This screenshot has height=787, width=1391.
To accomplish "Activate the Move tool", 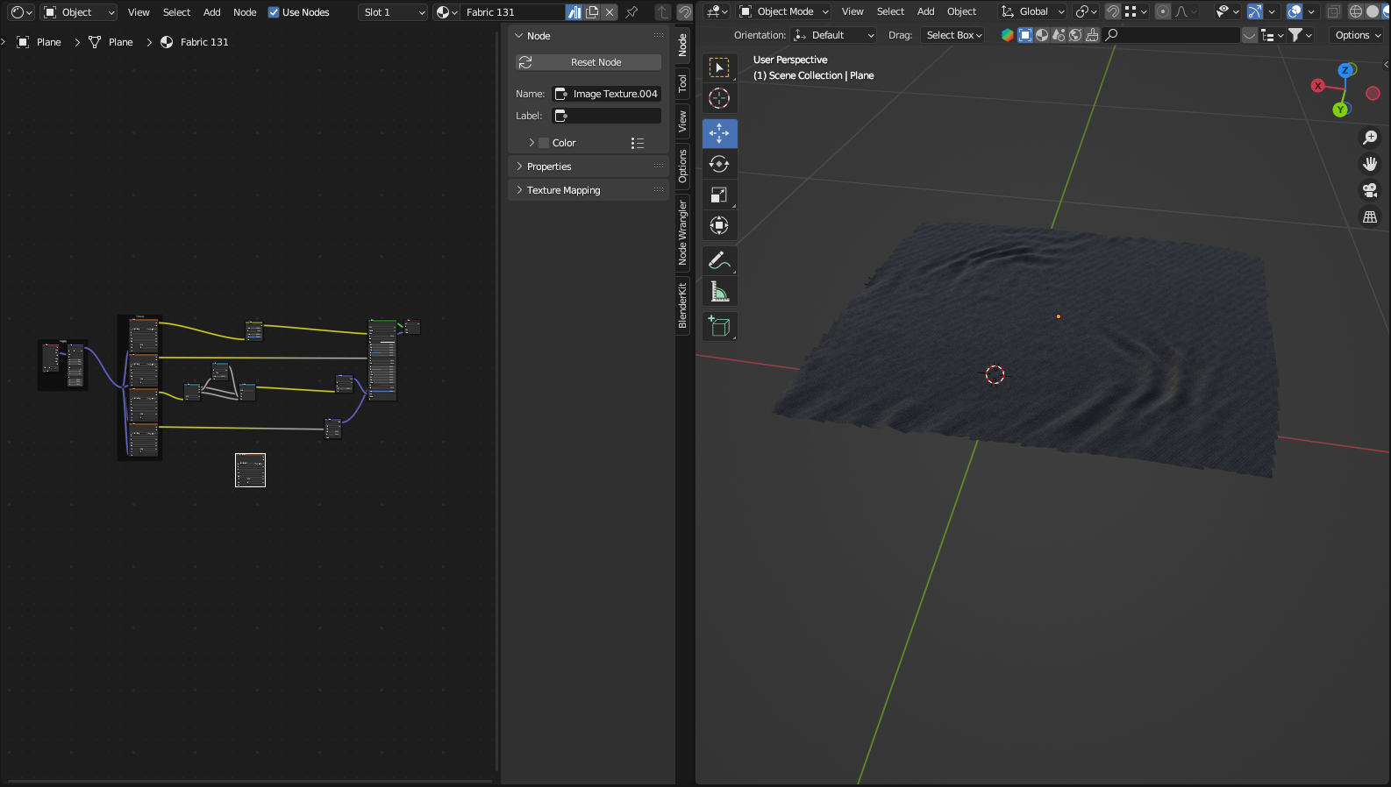I will 719,133.
